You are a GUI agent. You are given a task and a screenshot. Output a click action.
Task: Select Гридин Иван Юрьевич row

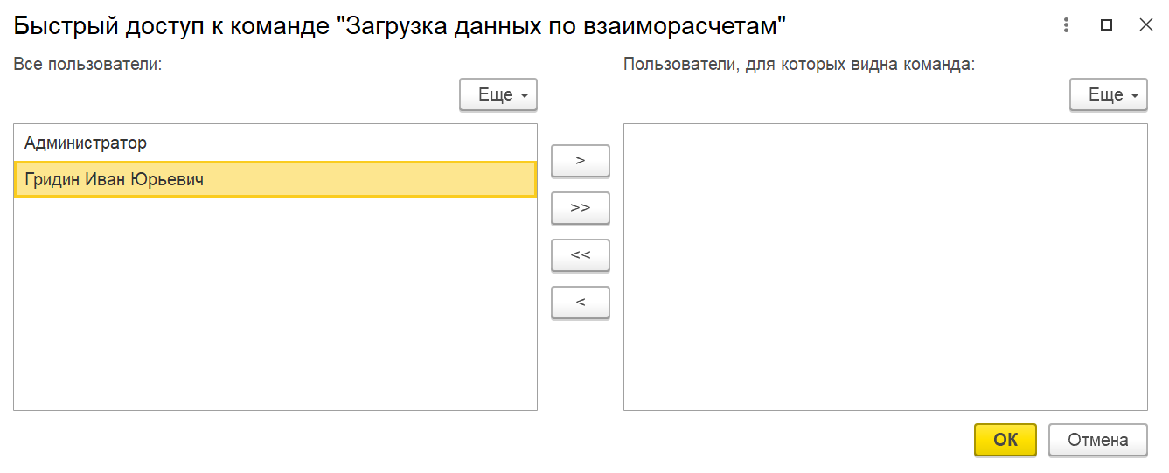pos(275,179)
